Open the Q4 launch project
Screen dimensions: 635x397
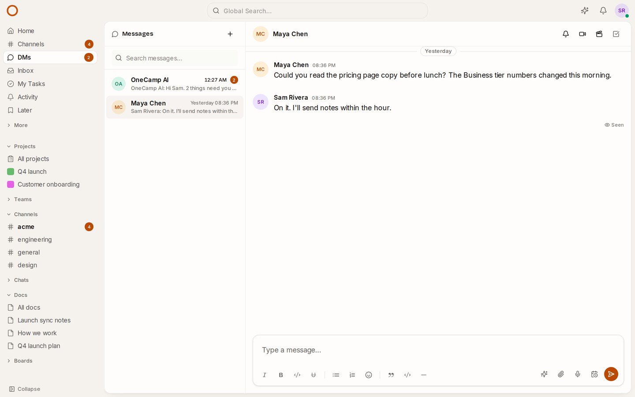pyautogui.click(x=50, y=172)
